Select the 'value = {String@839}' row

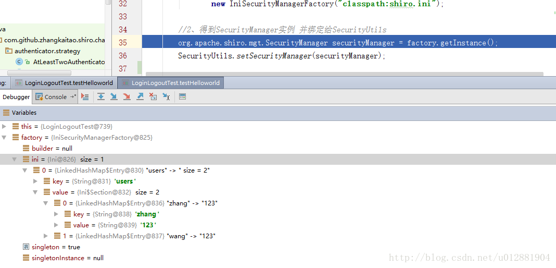tap(278, 225)
